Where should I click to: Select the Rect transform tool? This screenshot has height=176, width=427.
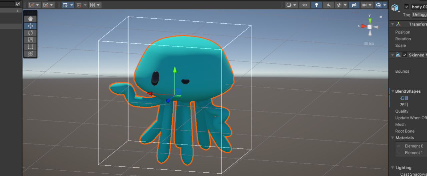click(x=30, y=47)
